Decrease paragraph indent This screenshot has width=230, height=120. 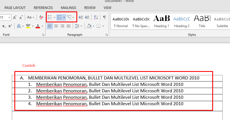coord(81,17)
